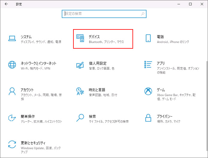Click 'Bluetooth、プリンター、マウス' description
The width and height of the screenshot is (208, 158).
106,42
